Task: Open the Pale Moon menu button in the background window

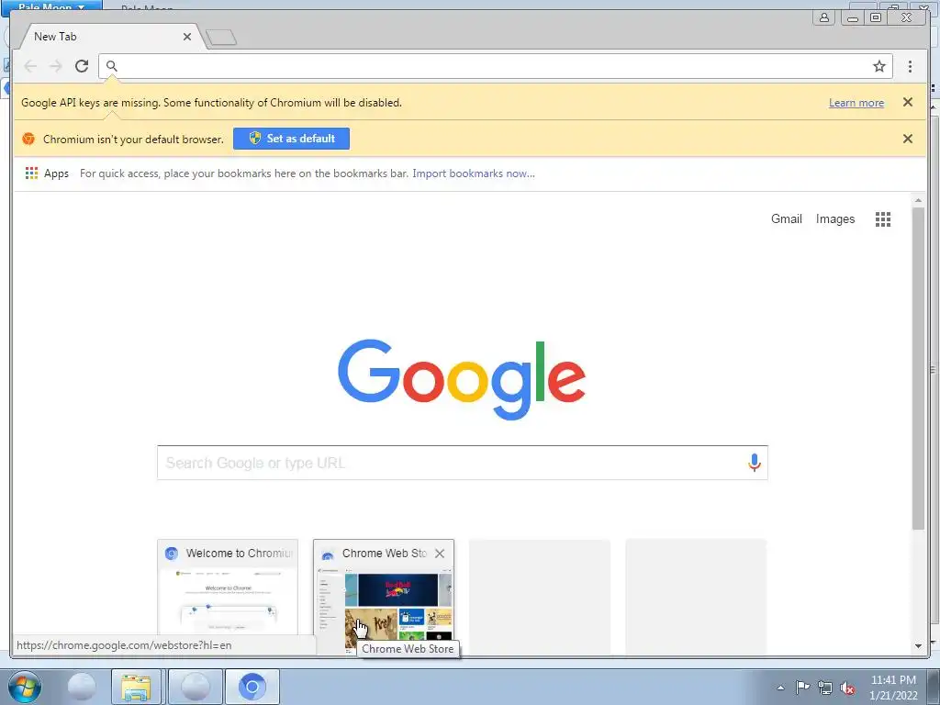Action: click(51, 6)
